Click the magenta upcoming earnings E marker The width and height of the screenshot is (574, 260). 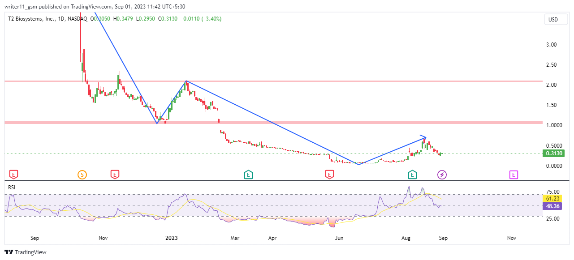[x=514, y=175]
